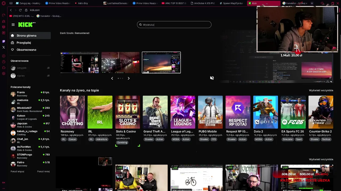The height and width of the screenshot is (191, 341).
Task: Open Just Chatting category card
Action: pos(72,112)
